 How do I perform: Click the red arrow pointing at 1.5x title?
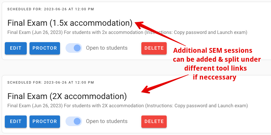160,34
